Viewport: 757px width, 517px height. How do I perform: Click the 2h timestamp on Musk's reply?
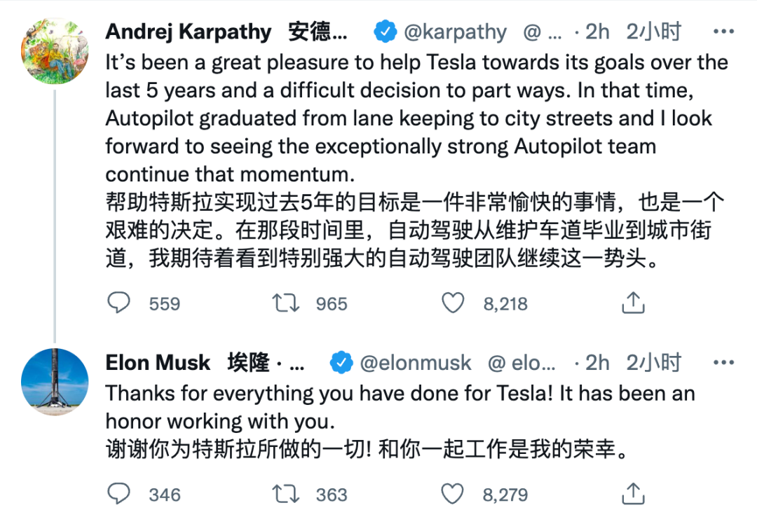pos(597,362)
